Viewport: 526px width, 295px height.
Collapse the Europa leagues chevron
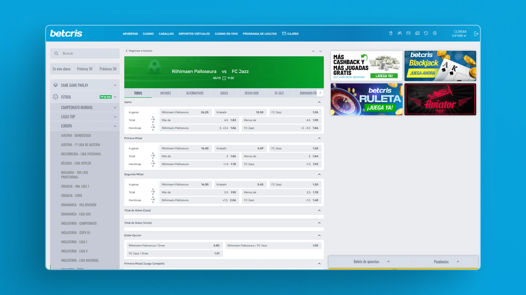115,126
